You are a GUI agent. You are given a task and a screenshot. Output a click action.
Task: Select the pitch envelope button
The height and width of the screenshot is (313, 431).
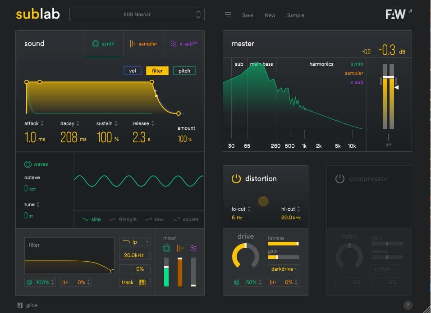184,71
